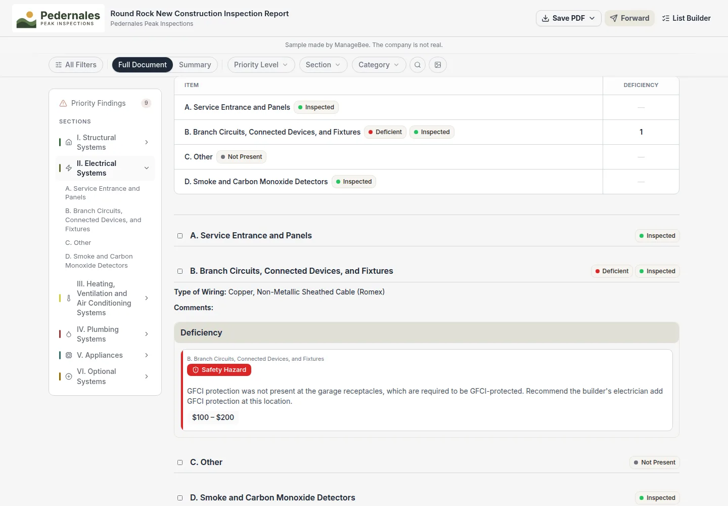This screenshot has width=728, height=506.
Task: Tick the A. Service Entrance and Panels checkbox
Action: tap(180, 236)
